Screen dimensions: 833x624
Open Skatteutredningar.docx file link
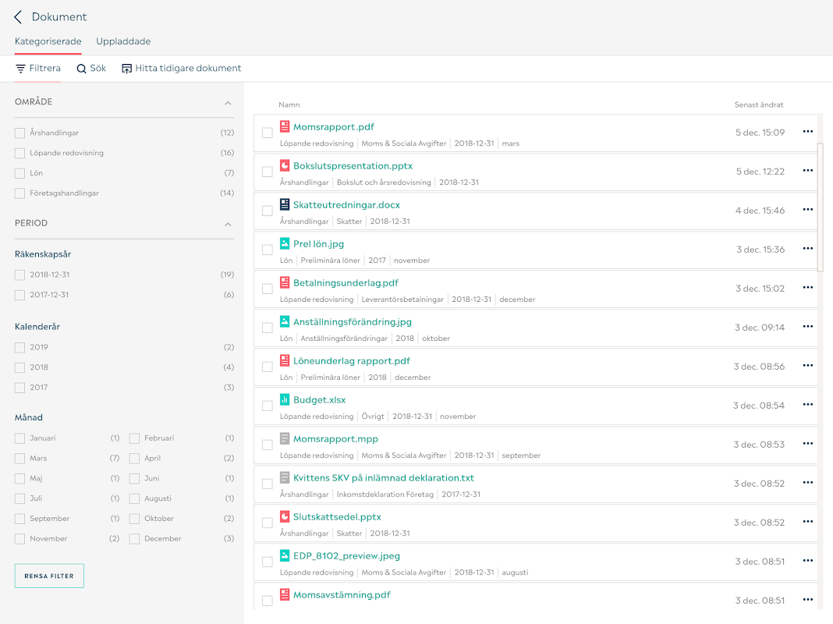pos(346,205)
